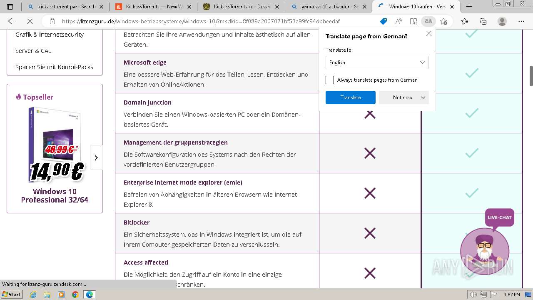Add this page to favorites star
The image size is (533, 300).
click(x=443, y=21)
